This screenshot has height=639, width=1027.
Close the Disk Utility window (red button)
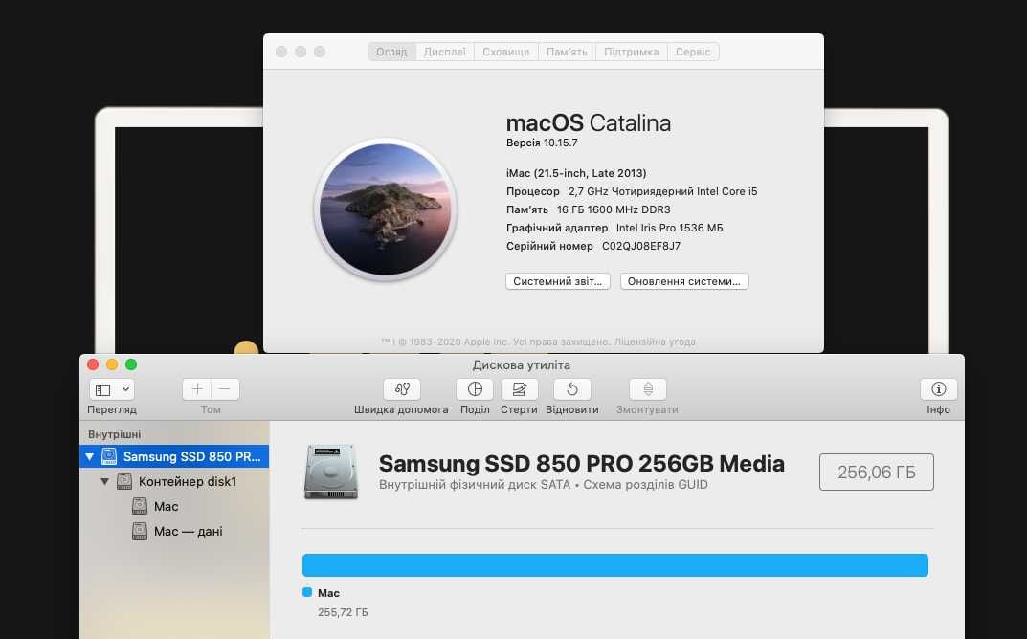pos(93,364)
